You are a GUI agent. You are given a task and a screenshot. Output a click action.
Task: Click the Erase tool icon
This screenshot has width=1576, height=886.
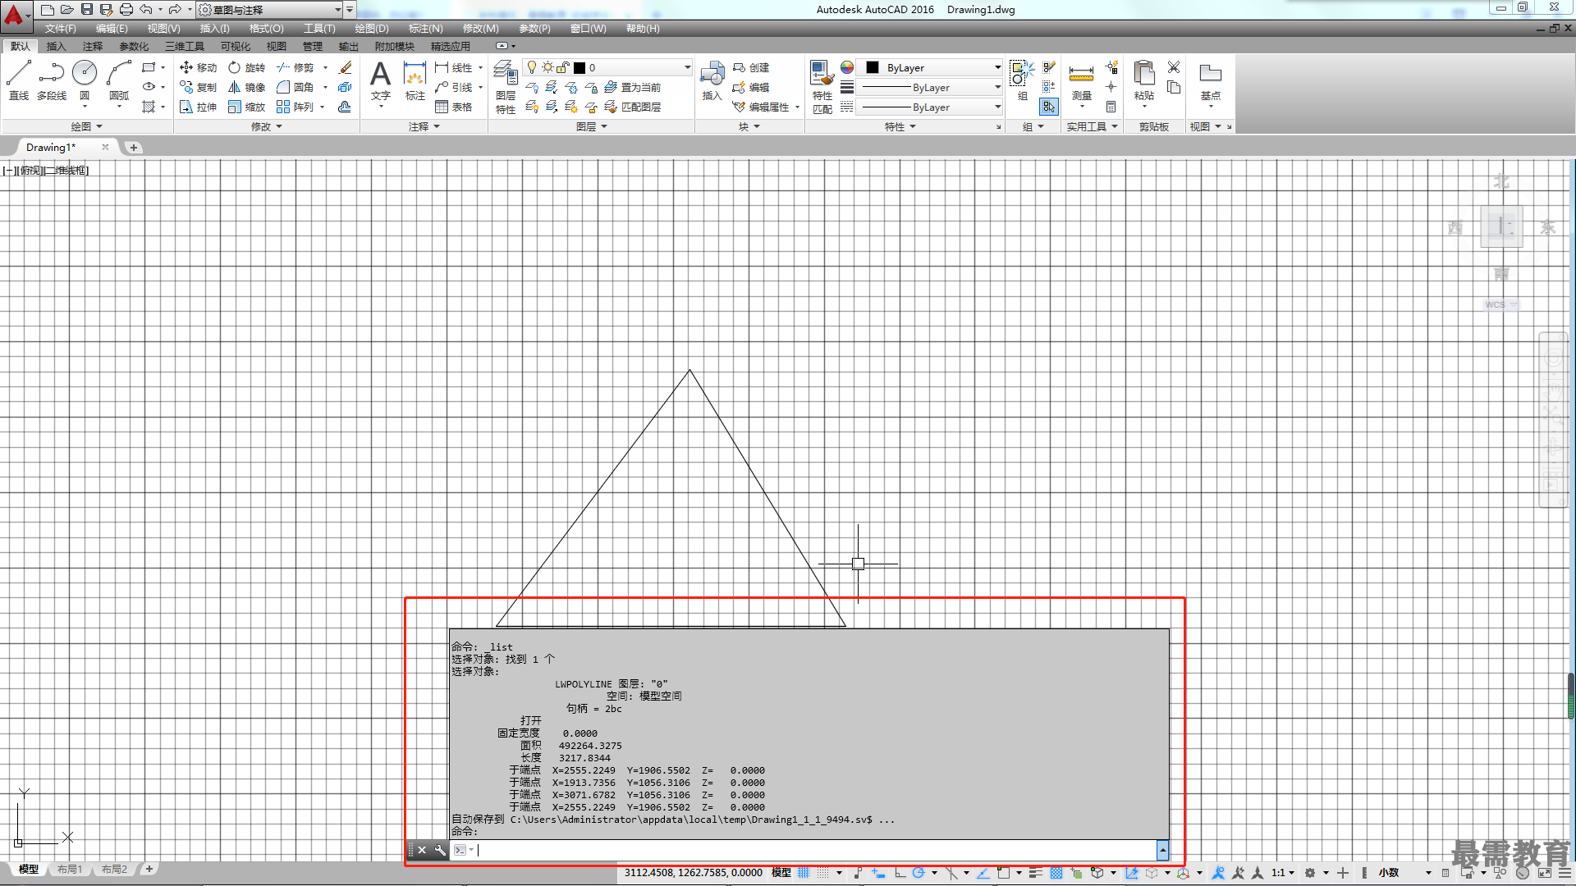346,67
